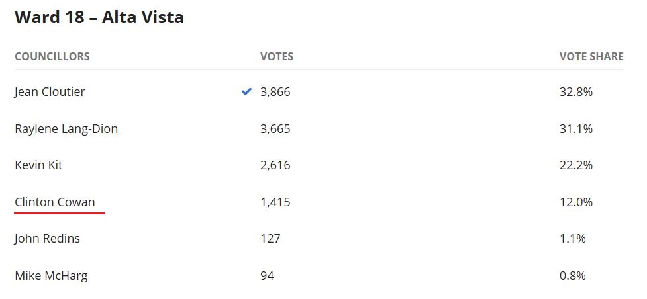Click the Vote Share column header

click(591, 56)
